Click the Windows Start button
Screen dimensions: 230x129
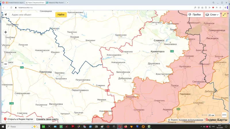coord(3,126)
